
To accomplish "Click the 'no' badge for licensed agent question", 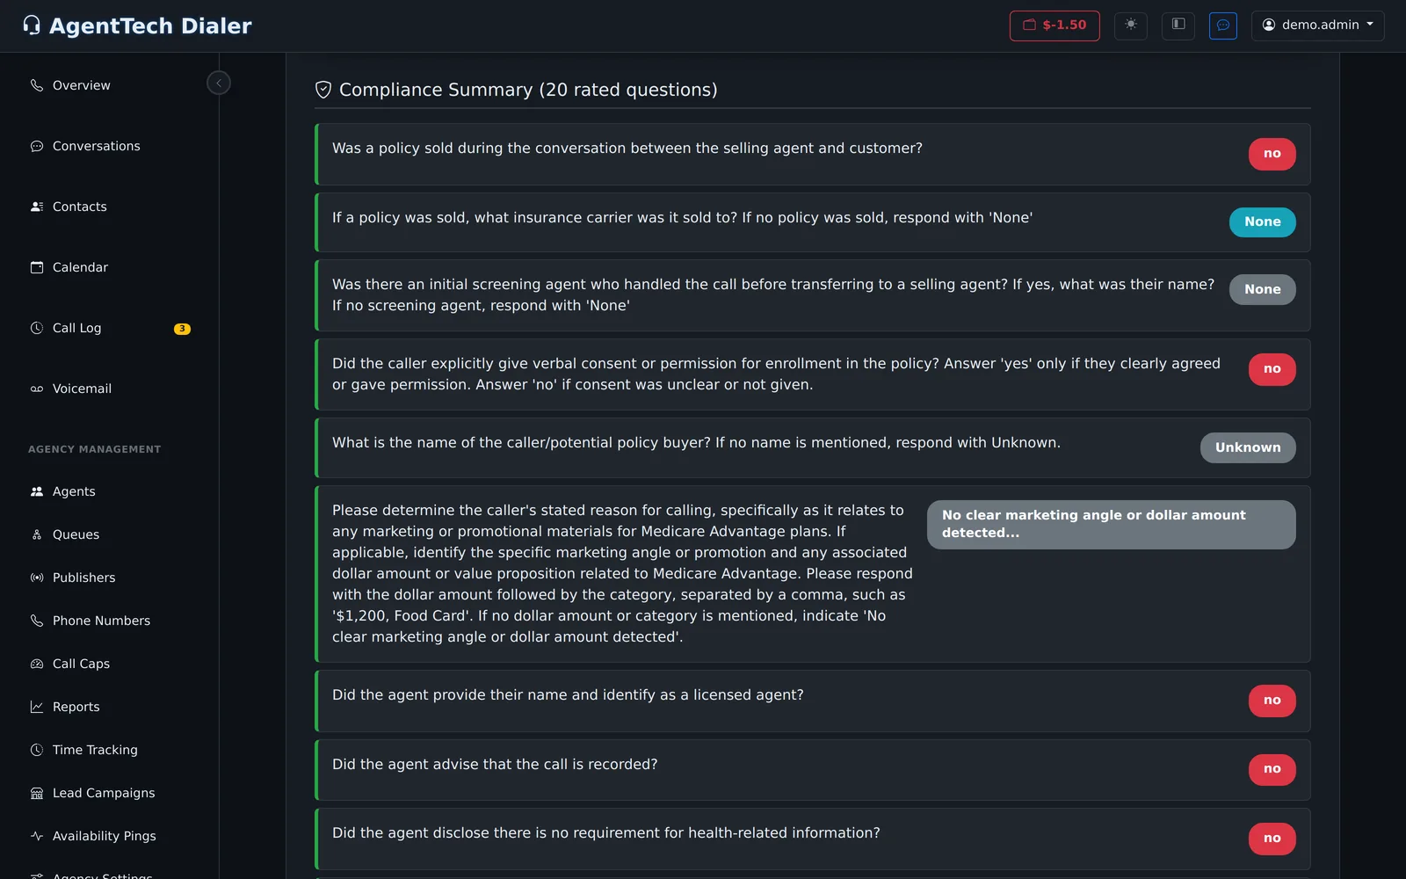I will (1272, 701).
